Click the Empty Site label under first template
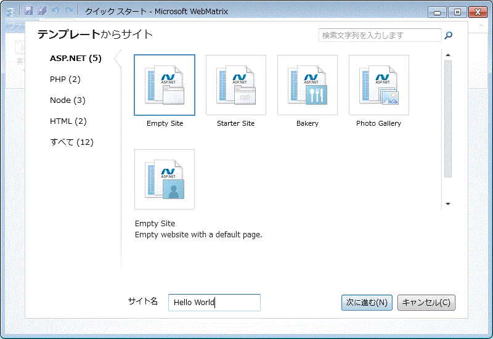The image size is (493, 339). (165, 124)
